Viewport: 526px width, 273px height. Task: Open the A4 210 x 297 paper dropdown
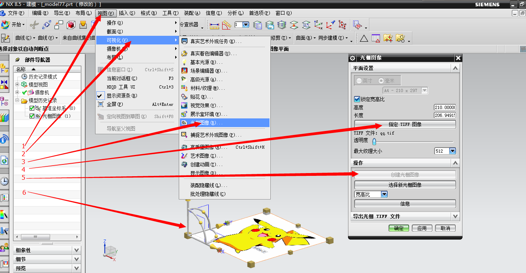click(x=425, y=90)
